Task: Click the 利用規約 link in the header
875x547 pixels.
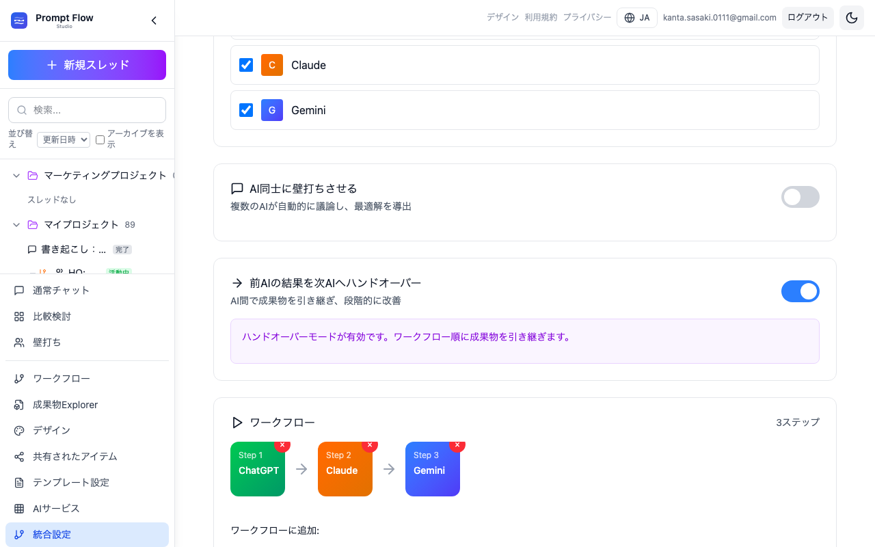Action: pos(541,18)
